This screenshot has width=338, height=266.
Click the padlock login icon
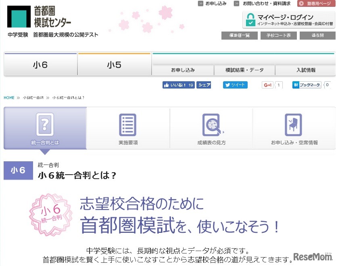pos(250,19)
